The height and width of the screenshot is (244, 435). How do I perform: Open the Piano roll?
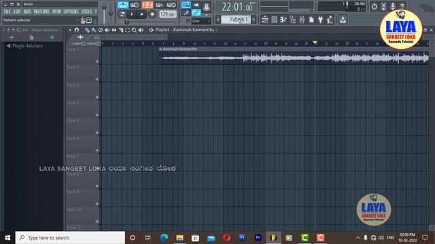[x=283, y=20]
